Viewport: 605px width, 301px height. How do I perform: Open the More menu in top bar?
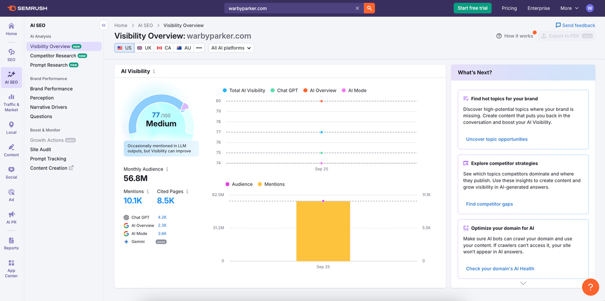[569, 8]
